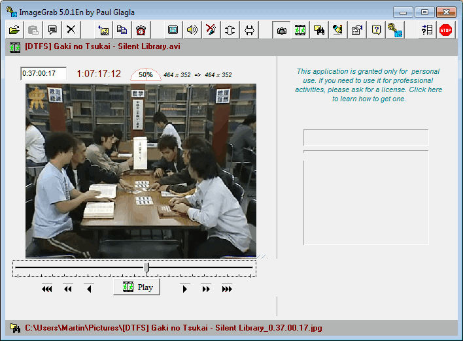Click the lamp highlight toolbar icon
The height and width of the screenshot is (341, 463).
(338, 30)
